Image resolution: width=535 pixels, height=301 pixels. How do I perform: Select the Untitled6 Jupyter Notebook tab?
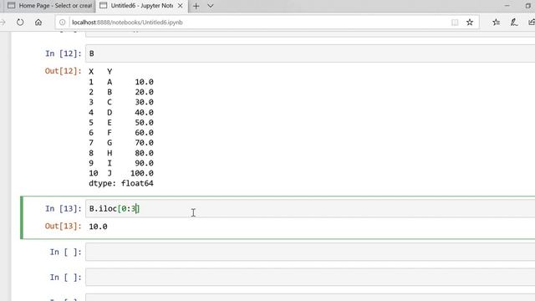tap(141, 6)
